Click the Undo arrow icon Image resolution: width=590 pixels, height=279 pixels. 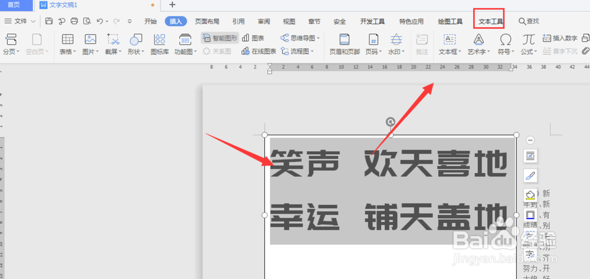pos(100,21)
